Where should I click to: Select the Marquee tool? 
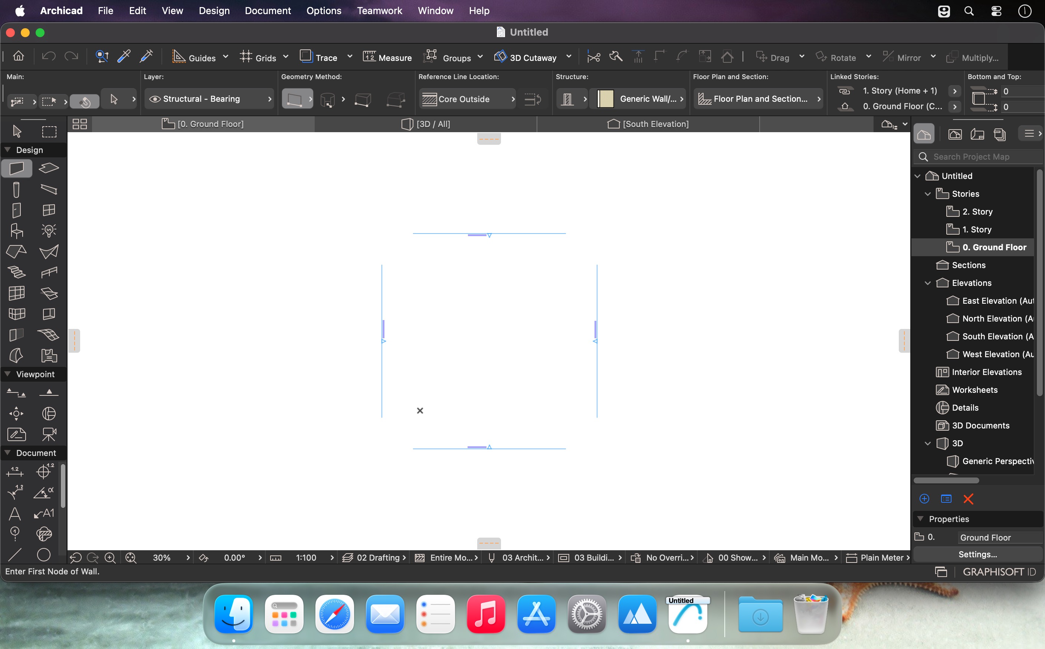click(x=49, y=131)
